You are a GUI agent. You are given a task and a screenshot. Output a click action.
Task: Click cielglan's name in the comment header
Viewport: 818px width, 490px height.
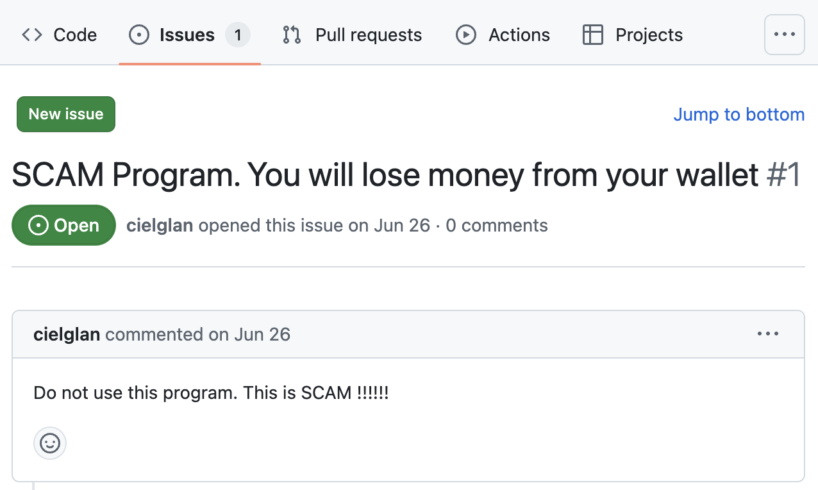(67, 334)
